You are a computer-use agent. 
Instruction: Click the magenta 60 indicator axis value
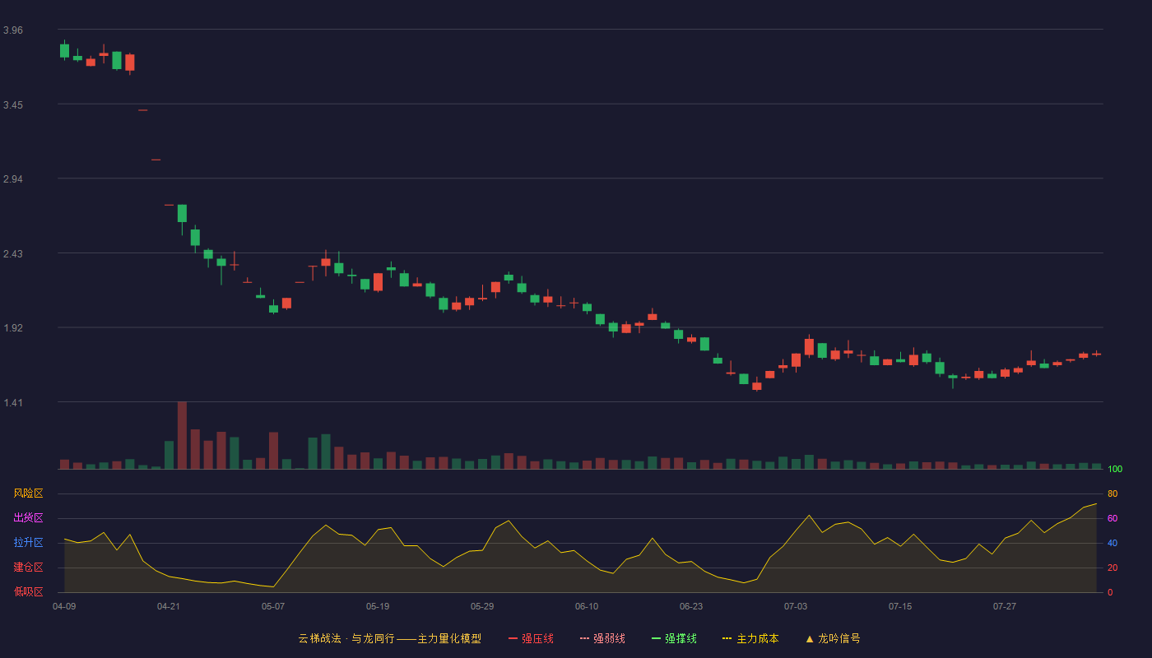1113,518
